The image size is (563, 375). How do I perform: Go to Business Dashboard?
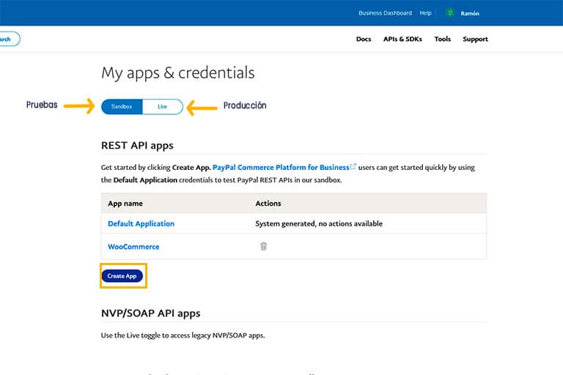click(x=385, y=13)
